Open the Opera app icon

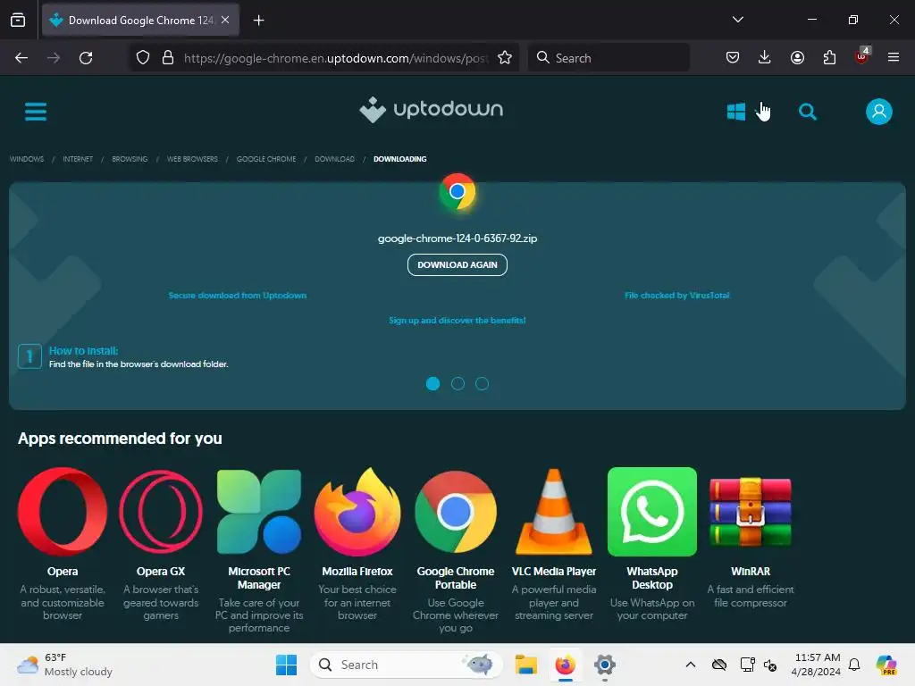coord(63,512)
